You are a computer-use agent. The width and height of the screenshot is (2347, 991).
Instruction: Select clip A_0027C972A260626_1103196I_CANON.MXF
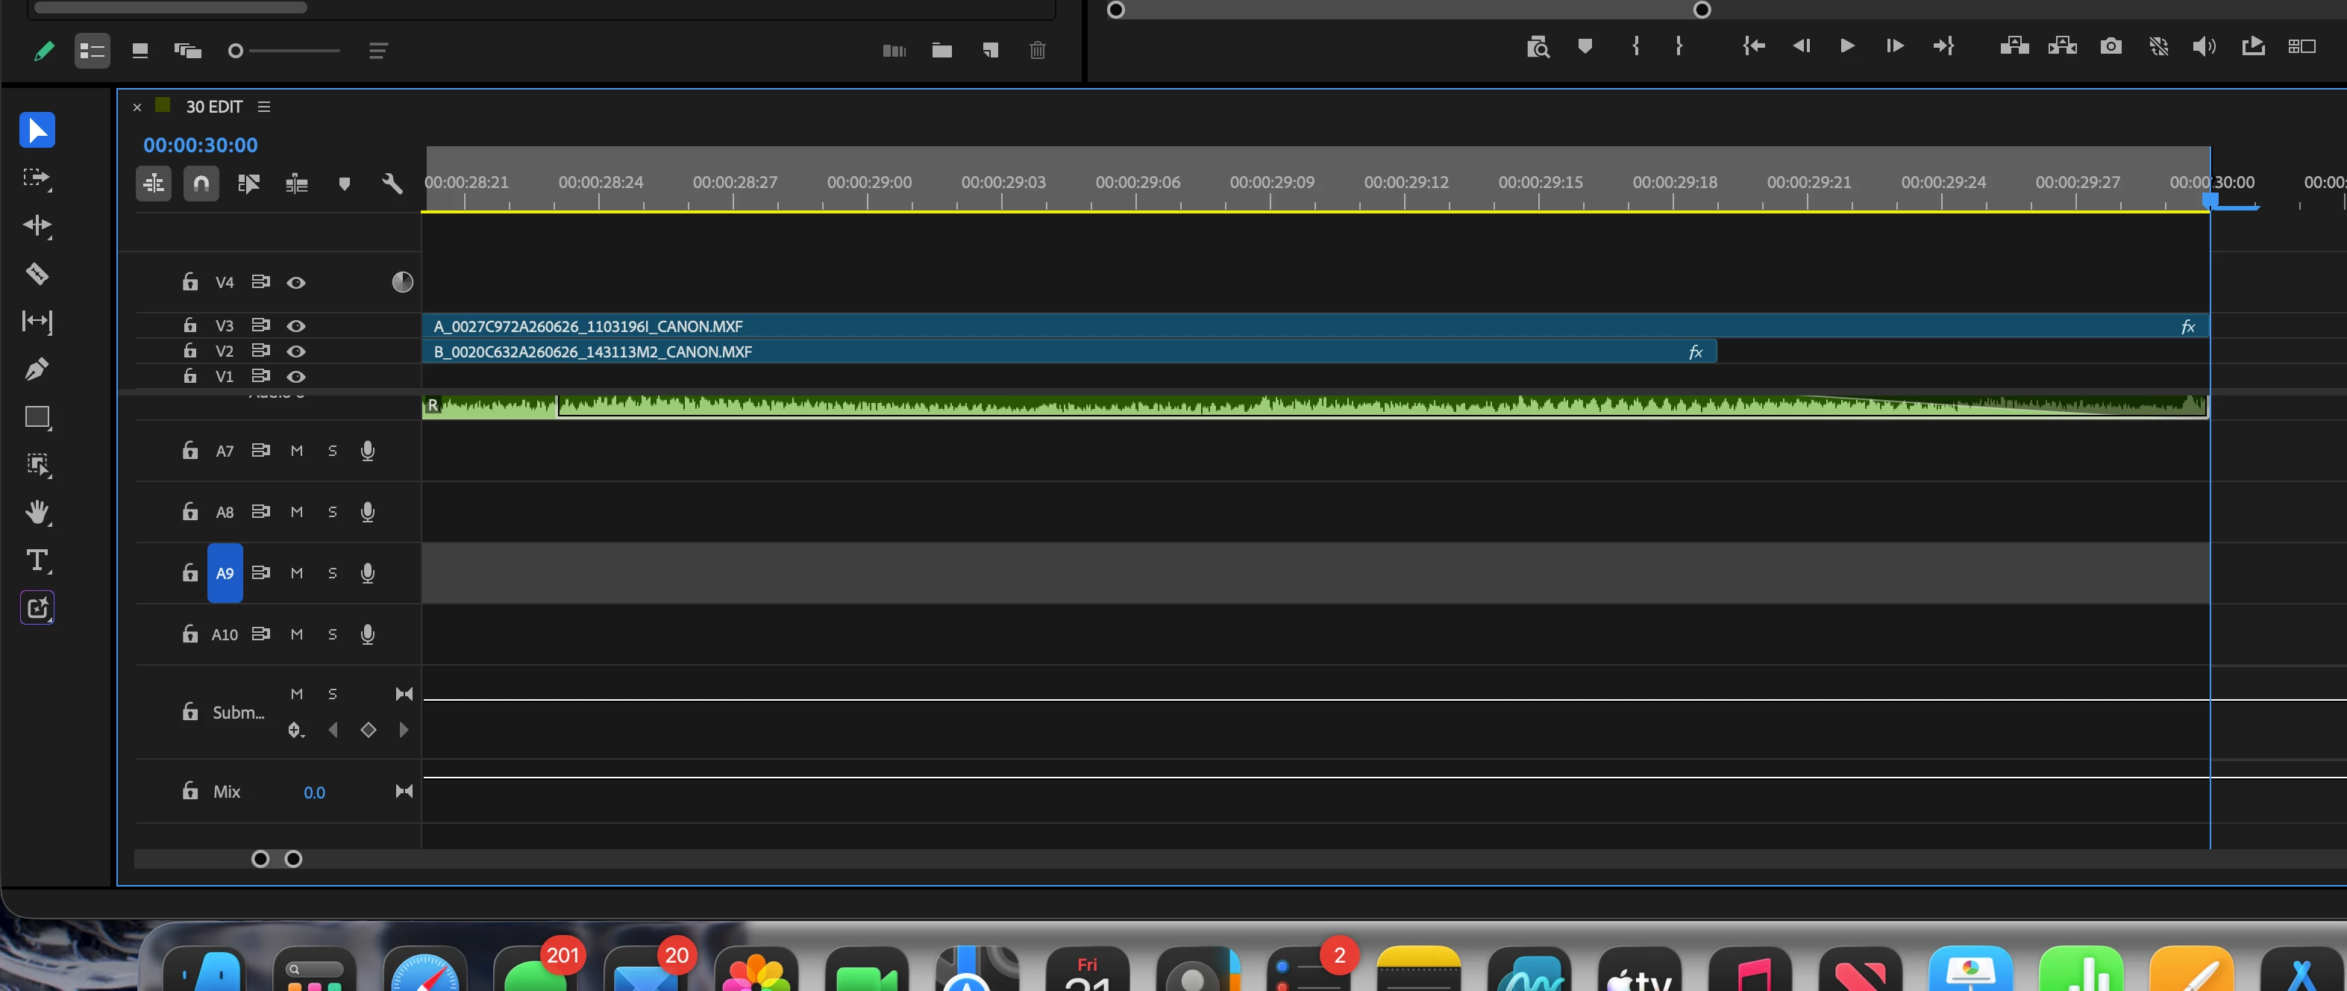coord(1316,326)
